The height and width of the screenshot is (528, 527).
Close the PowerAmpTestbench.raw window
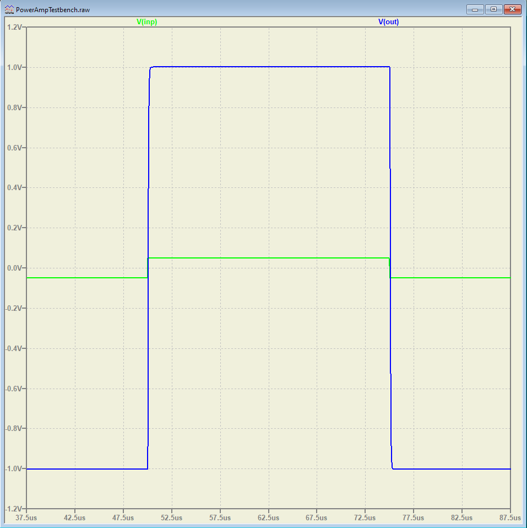click(512, 9)
